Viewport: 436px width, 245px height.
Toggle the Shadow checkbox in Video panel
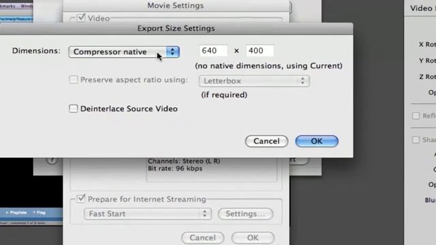coord(416,140)
